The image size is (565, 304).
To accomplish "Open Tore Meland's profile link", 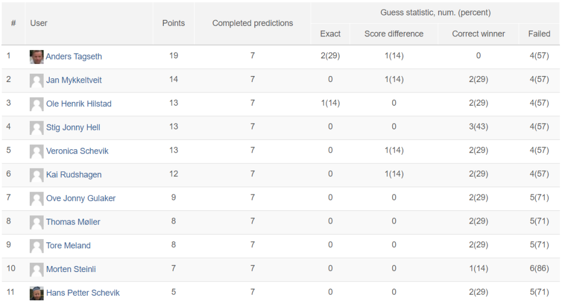I will pos(68,246).
